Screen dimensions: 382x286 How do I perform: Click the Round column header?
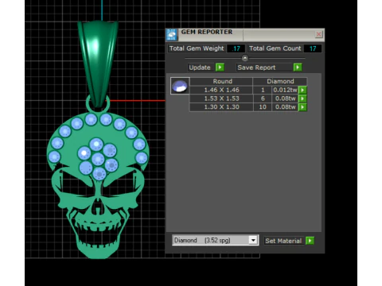[x=222, y=81]
